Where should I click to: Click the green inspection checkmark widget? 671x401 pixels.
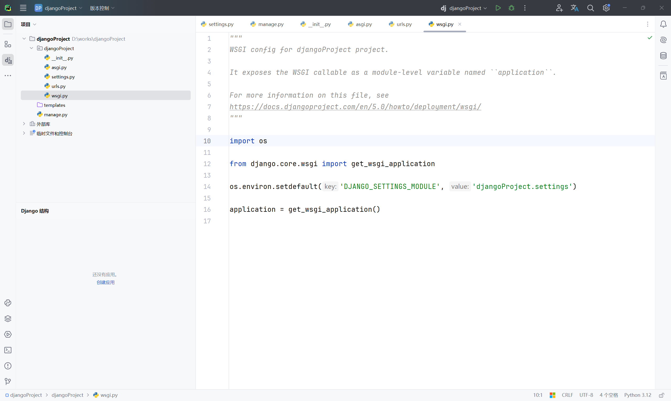(x=650, y=38)
